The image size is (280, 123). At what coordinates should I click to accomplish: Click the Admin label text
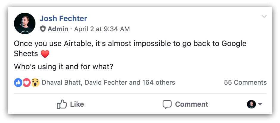58,29
